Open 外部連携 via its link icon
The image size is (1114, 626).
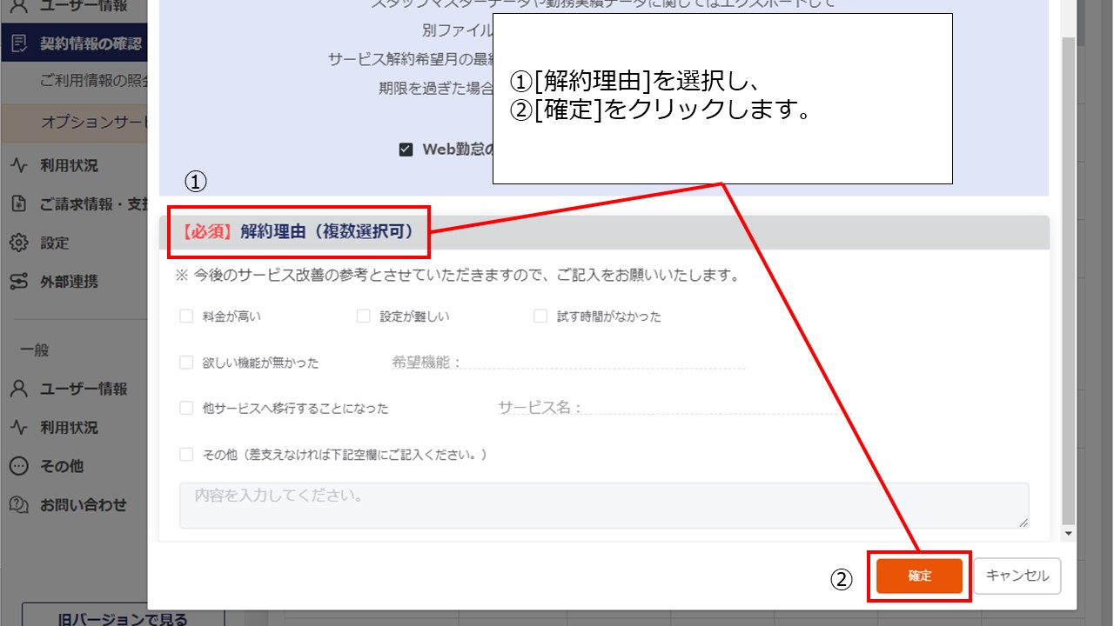(19, 282)
